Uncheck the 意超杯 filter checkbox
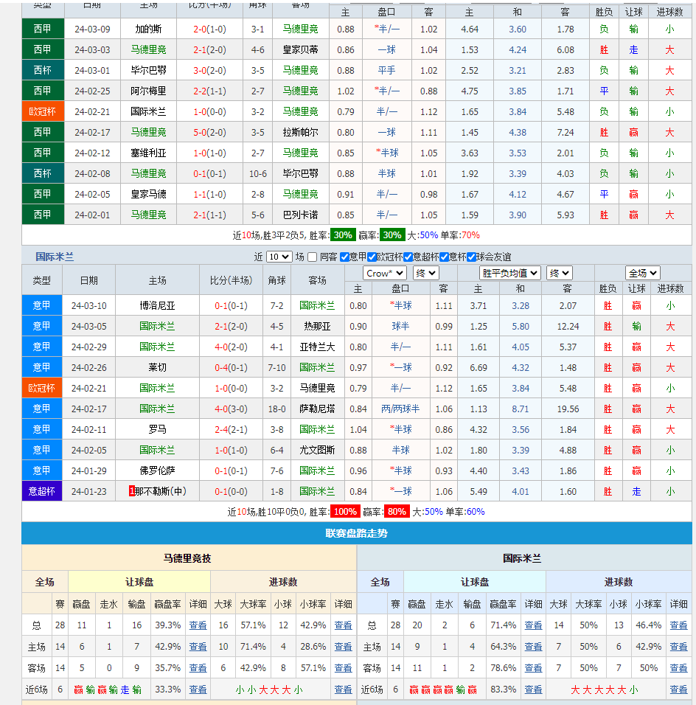 408,257
